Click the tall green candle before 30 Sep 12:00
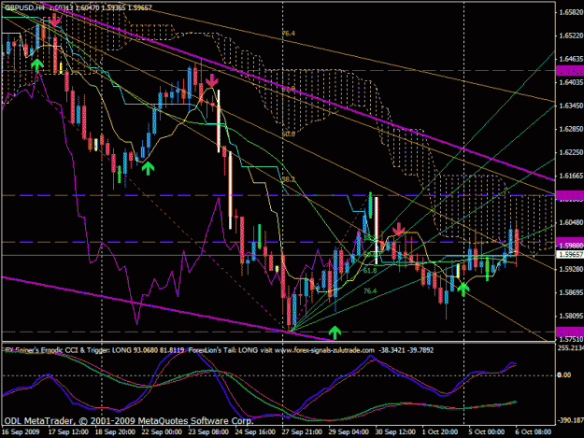This screenshot has width=584, height=438. point(371,205)
